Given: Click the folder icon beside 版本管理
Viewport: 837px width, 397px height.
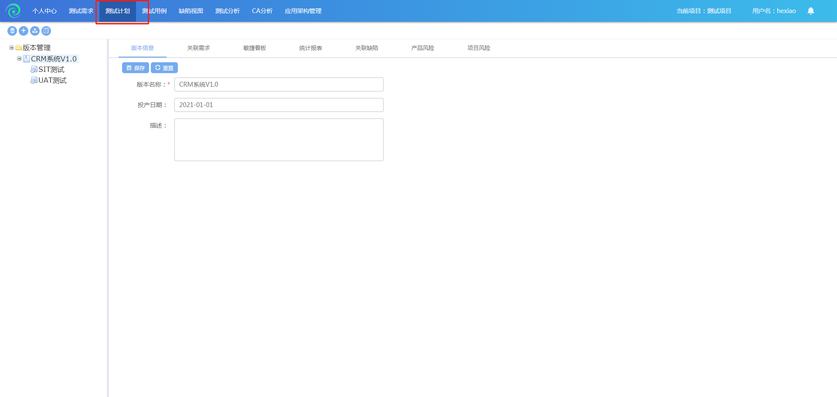Looking at the screenshot, I should pos(19,47).
